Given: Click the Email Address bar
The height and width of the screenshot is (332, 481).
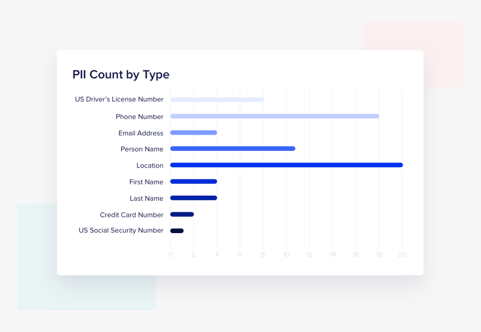Looking at the screenshot, I should pos(194,132).
